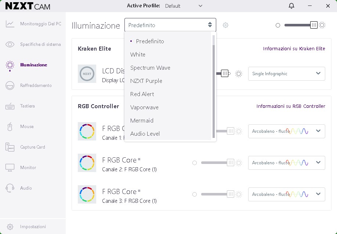Viewport: 337px width, 234px height.
Task: Click the gear icon beside lighting preset
Action: pyautogui.click(x=225, y=25)
